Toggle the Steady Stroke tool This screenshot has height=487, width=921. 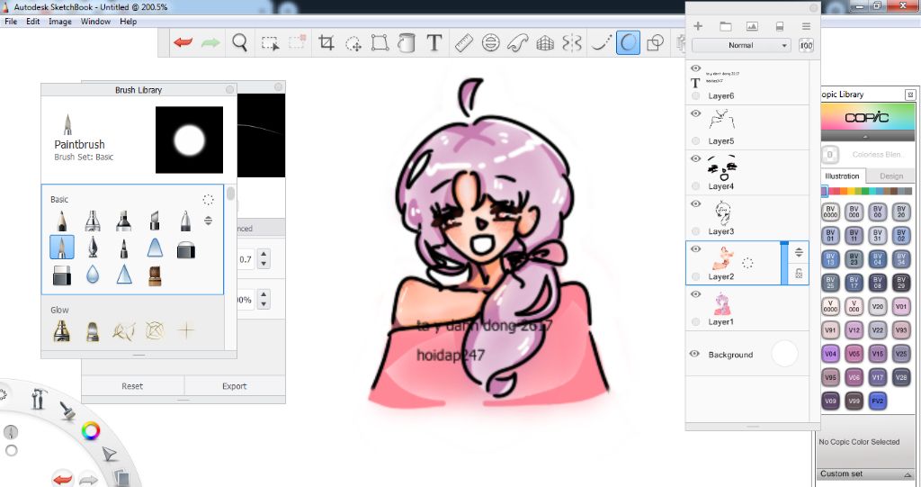coord(600,43)
